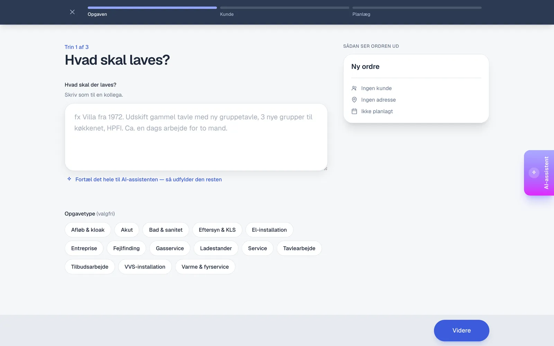
Task: Jump to the Kunde step
Action: point(227,14)
